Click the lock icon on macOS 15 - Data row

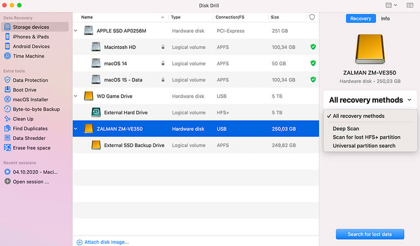pos(163,79)
